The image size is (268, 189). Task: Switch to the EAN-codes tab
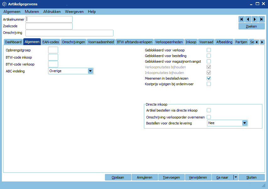click(51, 42)
